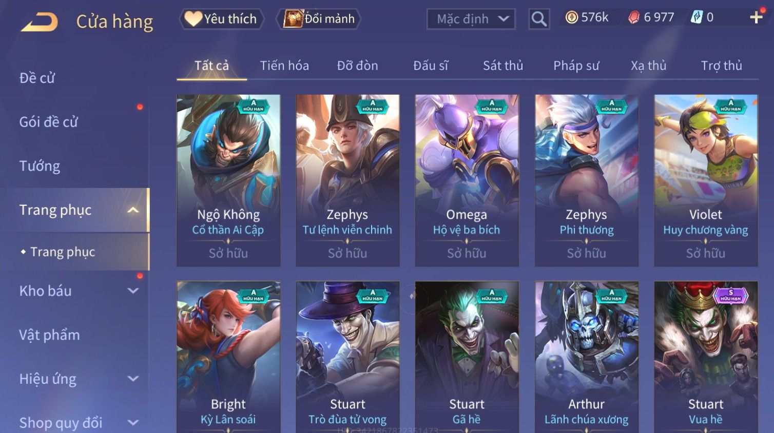Tap the golden back arrow icon
The width and height of the screenshot is (774, 433).
pyautogui.click(x=40, y=22)
